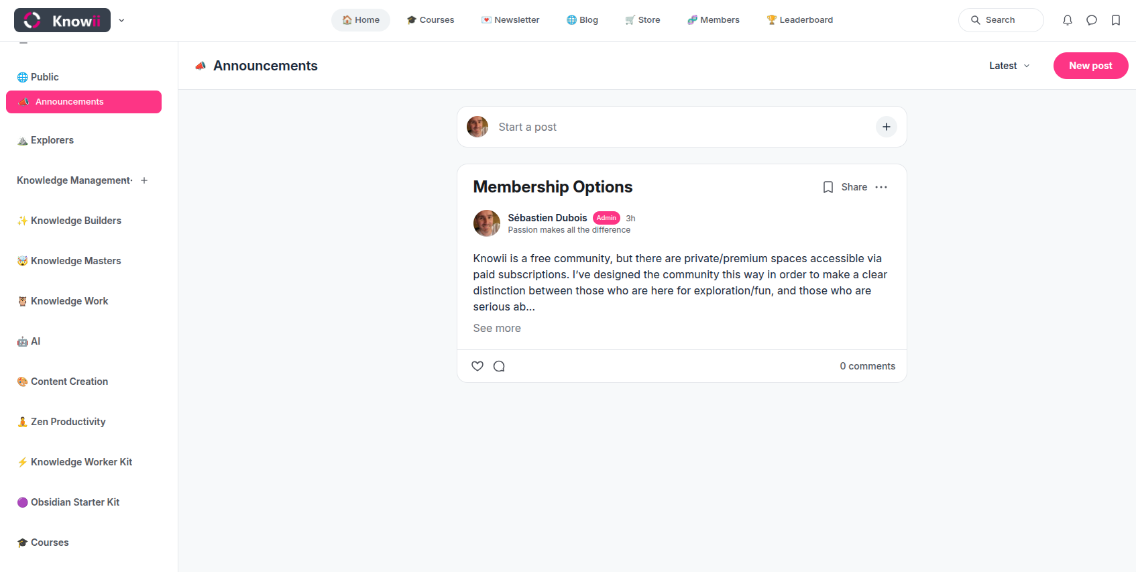The width and height of the screenshot is (1136, 572).
Task: Open the Knowledge Management sidebar section
Action: (74, 180)
